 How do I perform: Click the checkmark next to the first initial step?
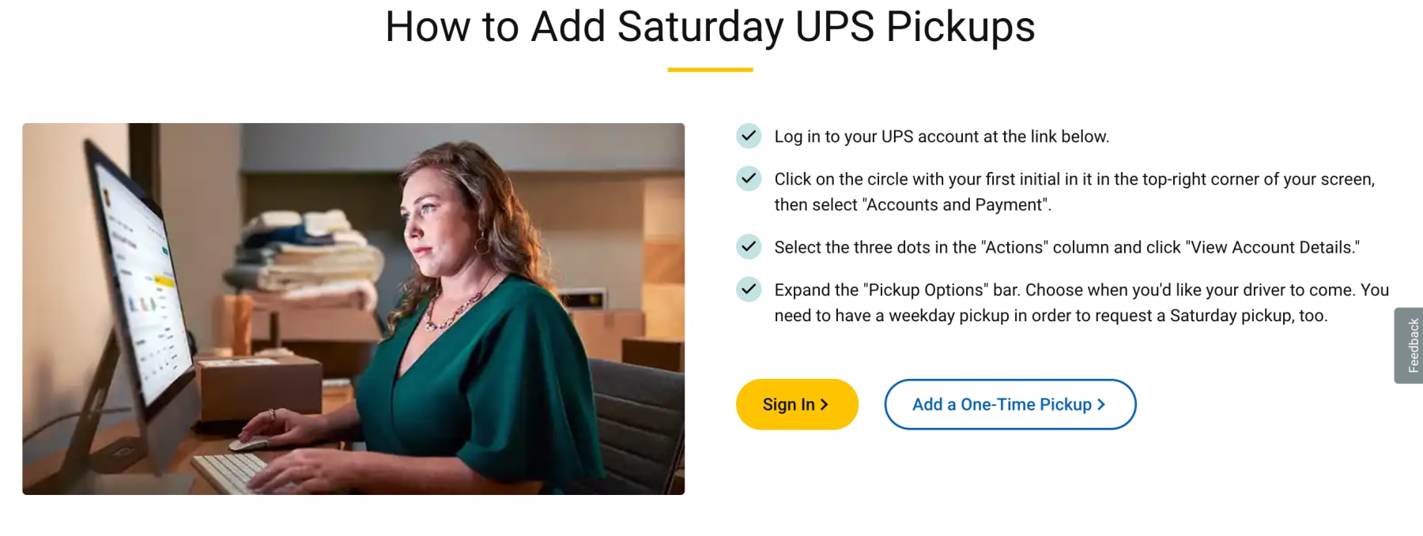[749, 179]
